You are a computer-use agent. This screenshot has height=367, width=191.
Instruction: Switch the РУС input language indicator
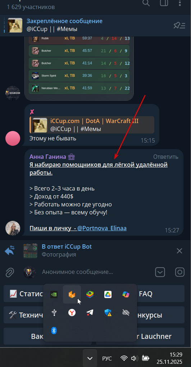[x=107, y=358]
